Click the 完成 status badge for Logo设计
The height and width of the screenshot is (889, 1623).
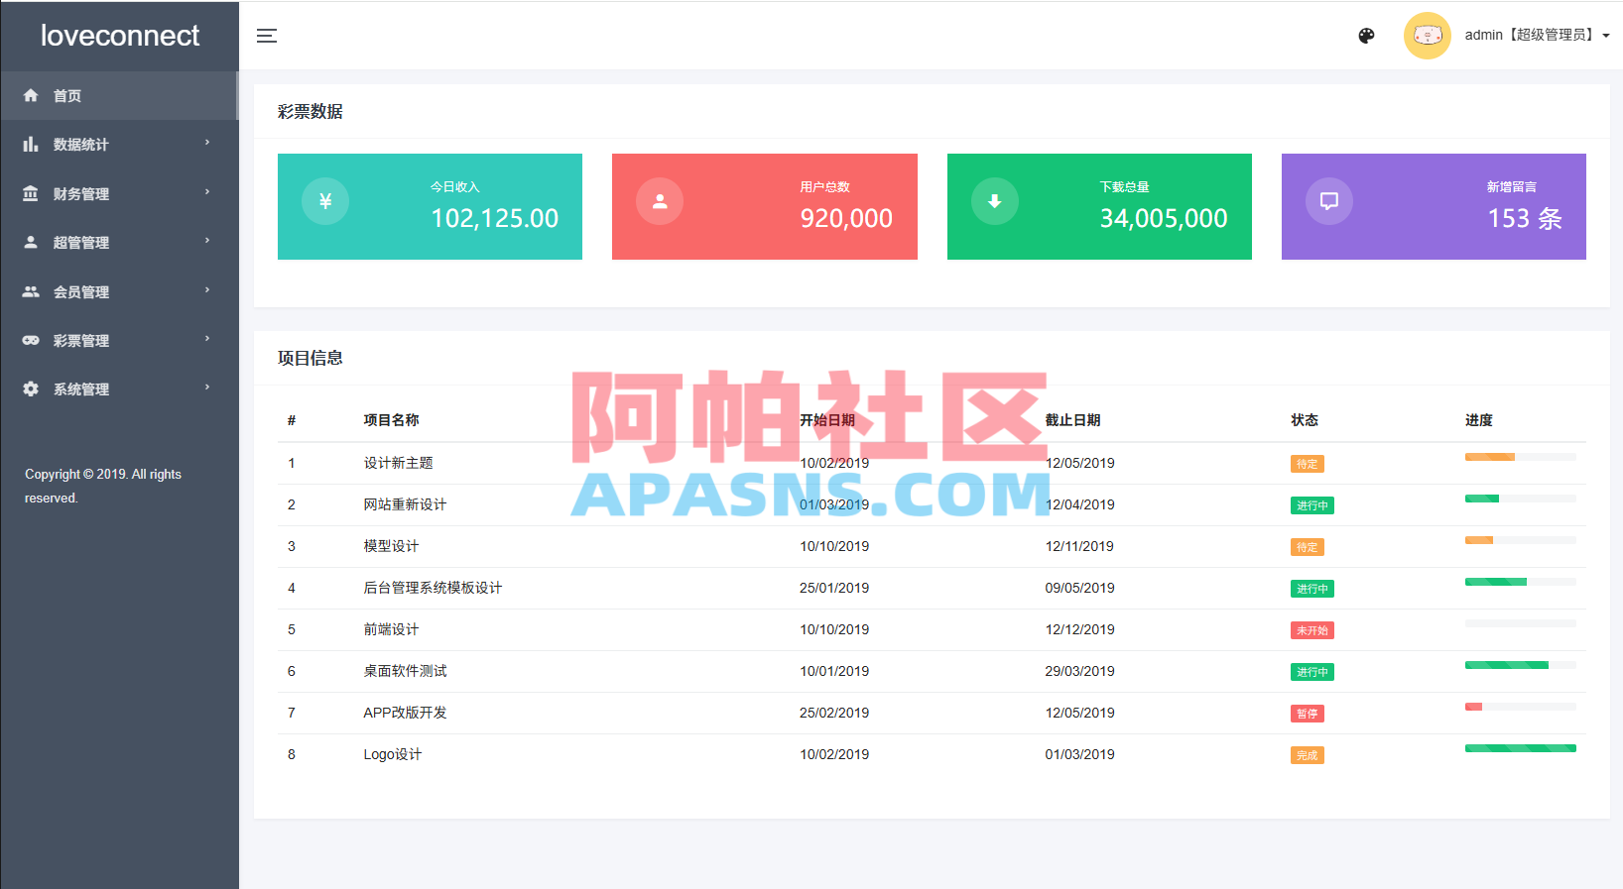click(x=1308, y=755)
